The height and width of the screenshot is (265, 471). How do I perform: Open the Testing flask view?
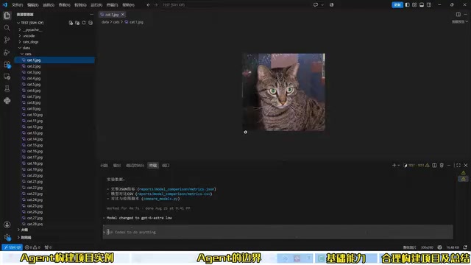[x=7, y=88]
